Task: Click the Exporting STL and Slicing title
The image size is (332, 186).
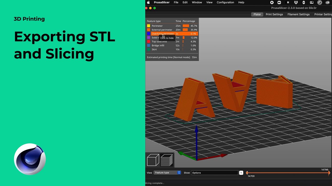Action: (x=65, y=45)
